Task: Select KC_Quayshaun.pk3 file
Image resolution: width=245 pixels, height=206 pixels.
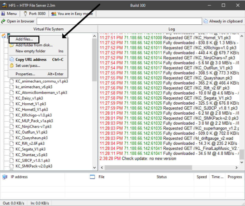Action: (x=32, y=138)
